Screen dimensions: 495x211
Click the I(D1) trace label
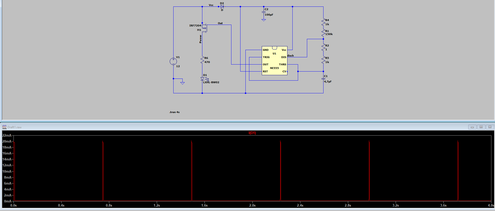click(252, 133)
